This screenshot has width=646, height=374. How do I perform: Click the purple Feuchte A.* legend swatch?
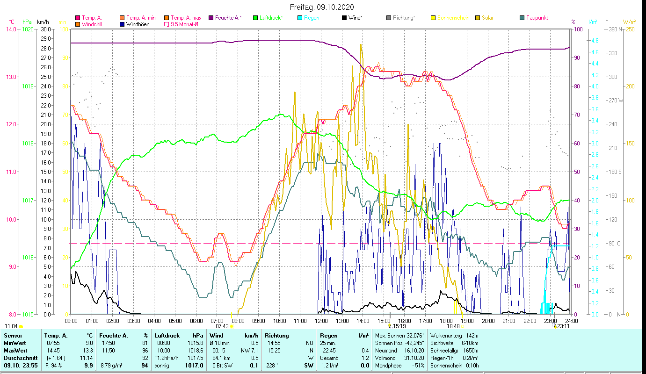pyautogui.click(x=211, y=18)
